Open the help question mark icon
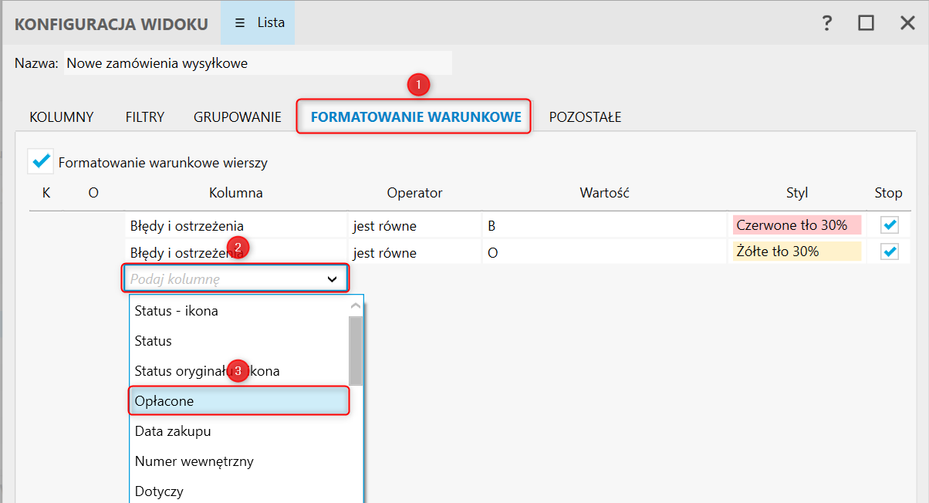 826,23
